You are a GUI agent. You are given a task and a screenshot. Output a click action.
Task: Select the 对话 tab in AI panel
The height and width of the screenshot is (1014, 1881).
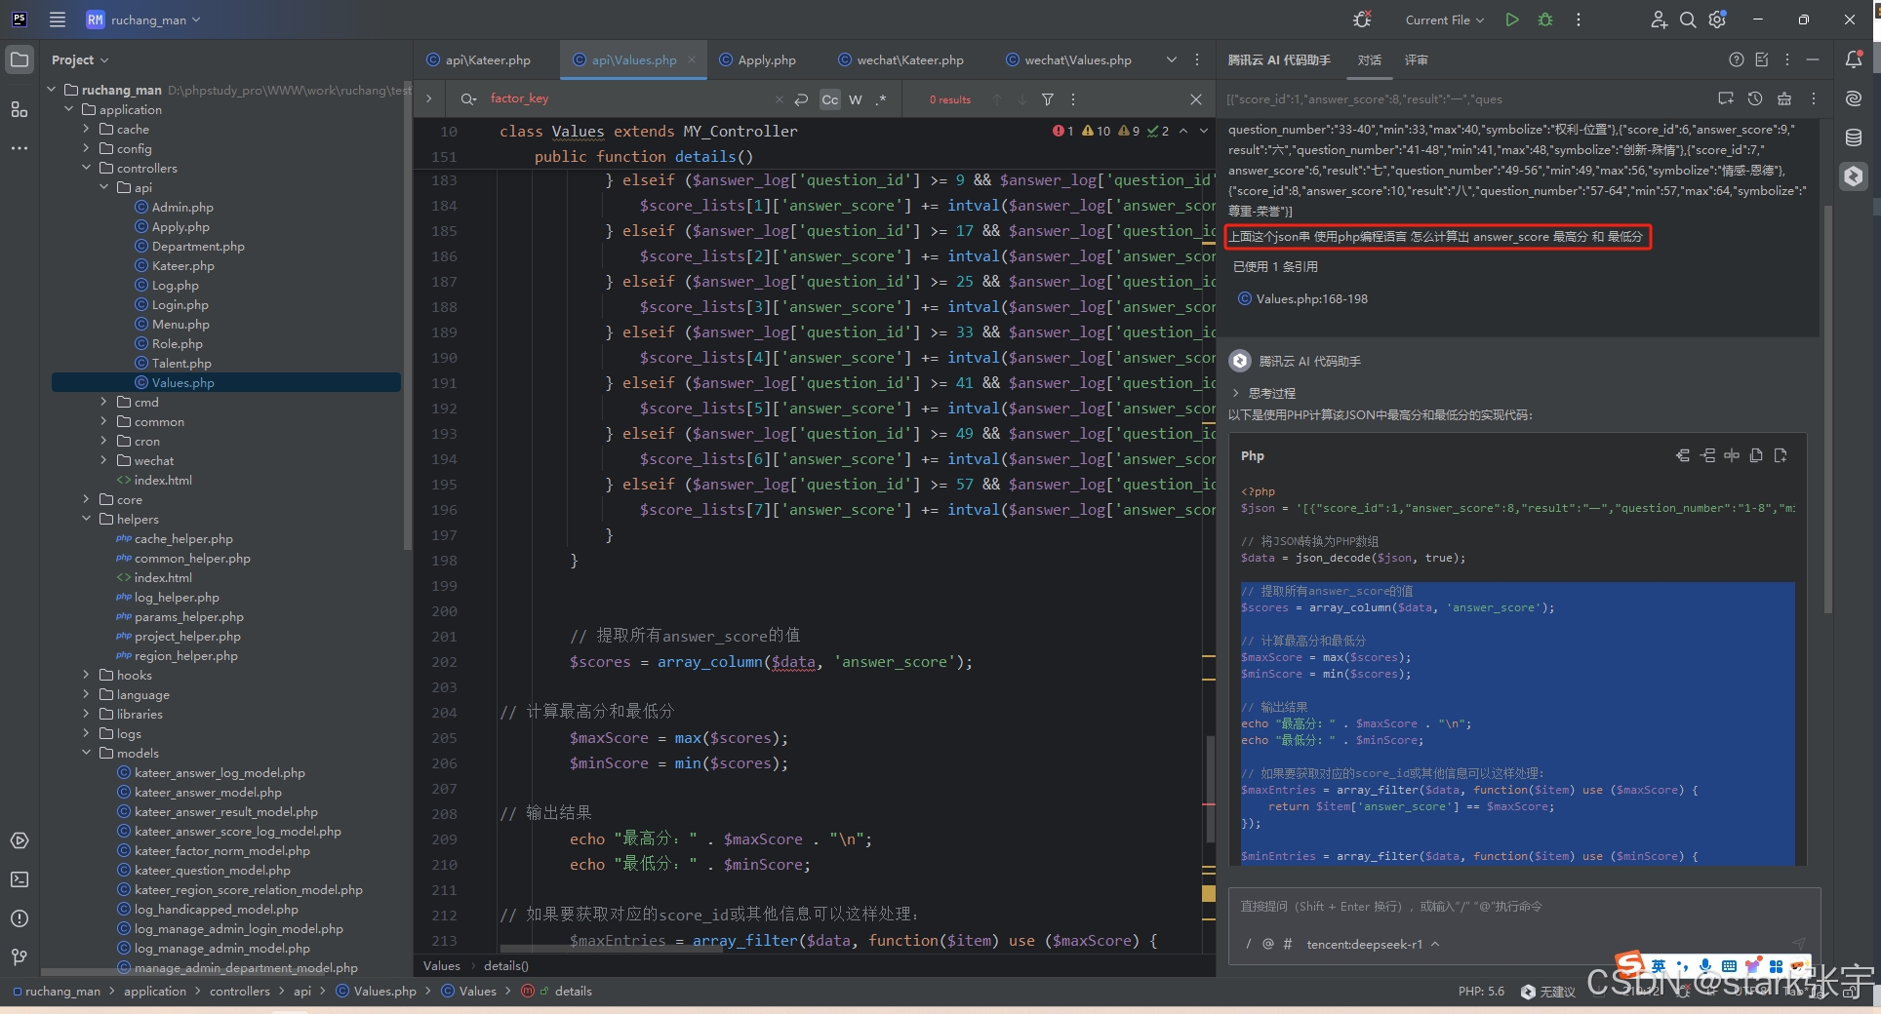pyautogui.click(x=1370, y=59)
